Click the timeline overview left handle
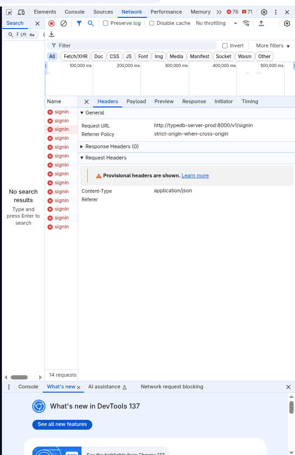295x455 pixels. pos(46,66)
